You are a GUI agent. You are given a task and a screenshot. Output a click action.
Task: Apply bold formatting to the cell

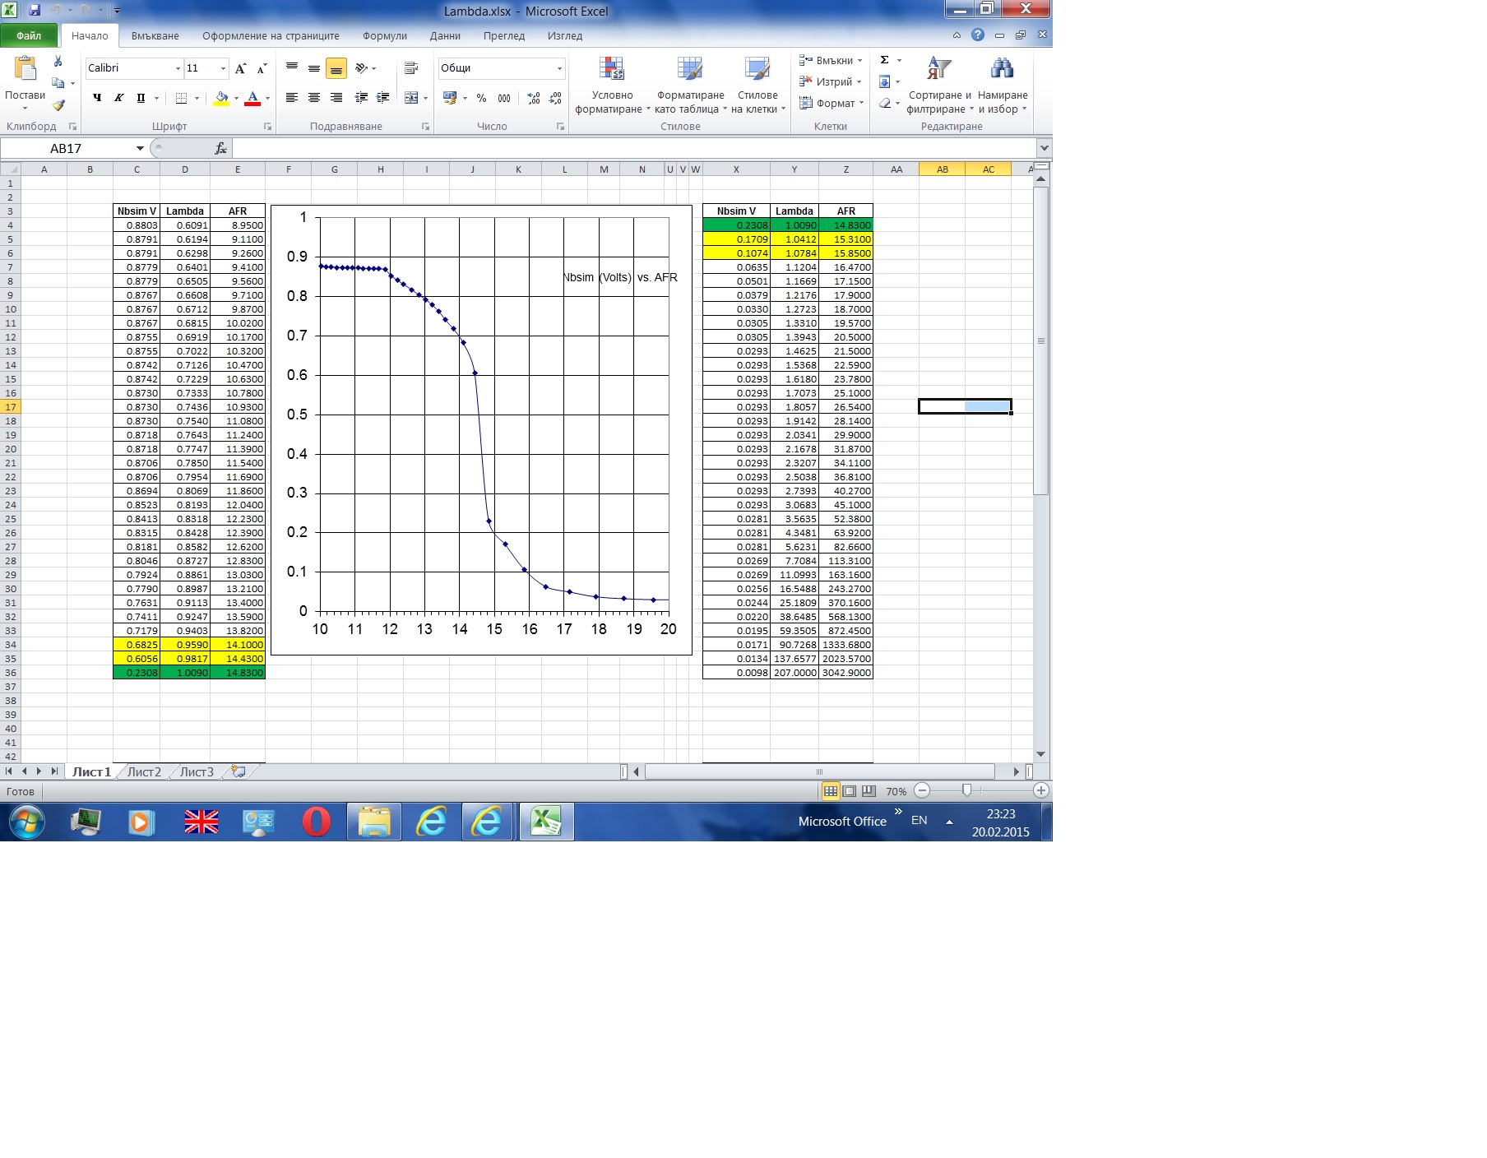pyautogui.click(x=97, y=98)
